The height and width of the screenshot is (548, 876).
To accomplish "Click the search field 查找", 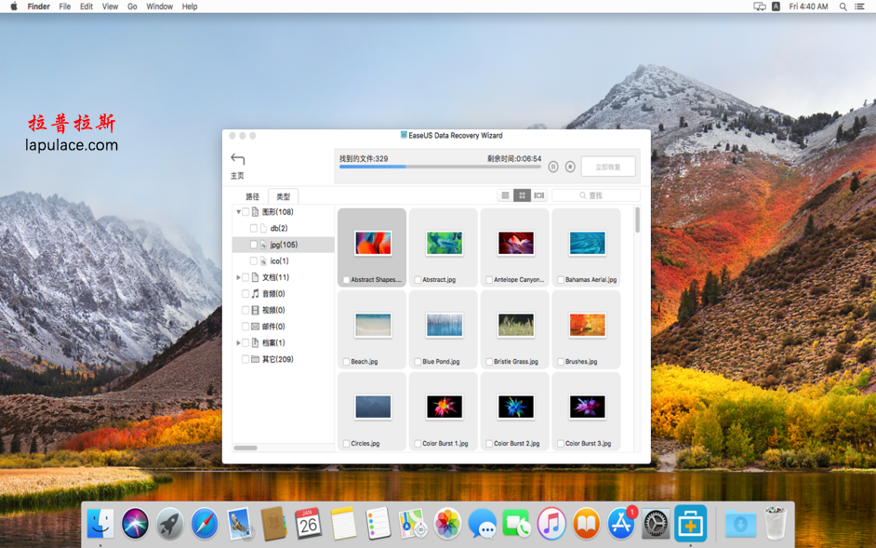I will (596, 195).
